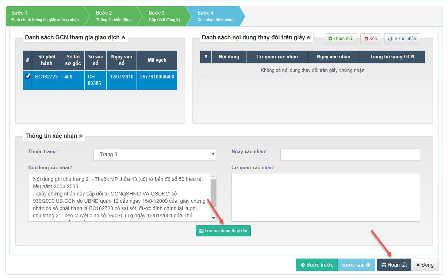Screen dimensions: 448x279
Task: Collapse Danh sách nội dung thay đổi panel
Action: [308, 37]
